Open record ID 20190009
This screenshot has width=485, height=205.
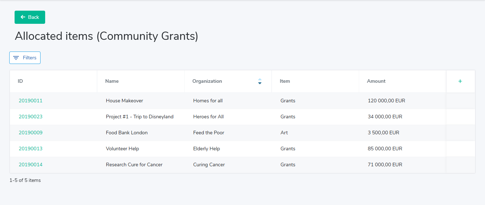coord(31,133)
